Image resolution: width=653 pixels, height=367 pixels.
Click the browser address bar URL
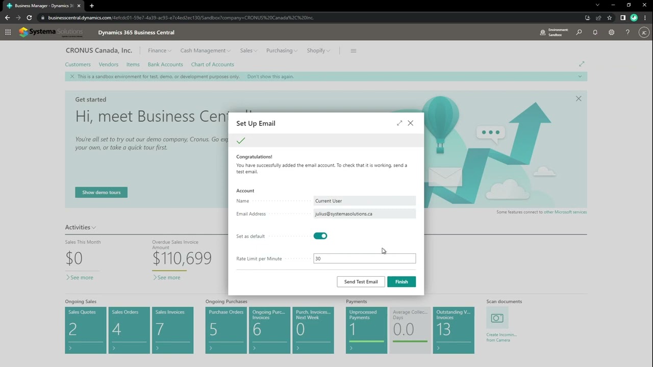(x=181, y=17)
